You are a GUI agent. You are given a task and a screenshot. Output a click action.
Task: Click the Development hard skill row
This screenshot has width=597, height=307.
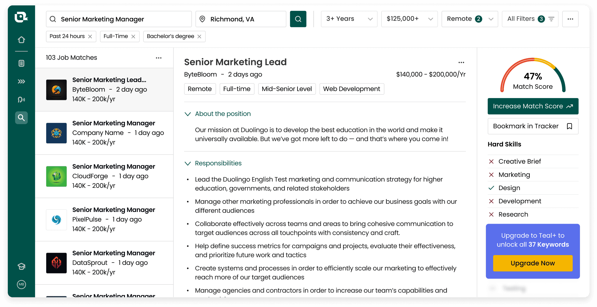click(x=533, y=201)
